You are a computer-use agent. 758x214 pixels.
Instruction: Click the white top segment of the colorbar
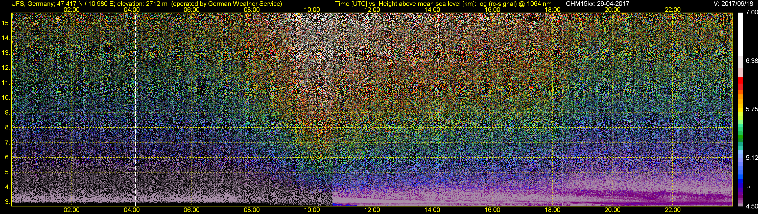tap(740, 34)
